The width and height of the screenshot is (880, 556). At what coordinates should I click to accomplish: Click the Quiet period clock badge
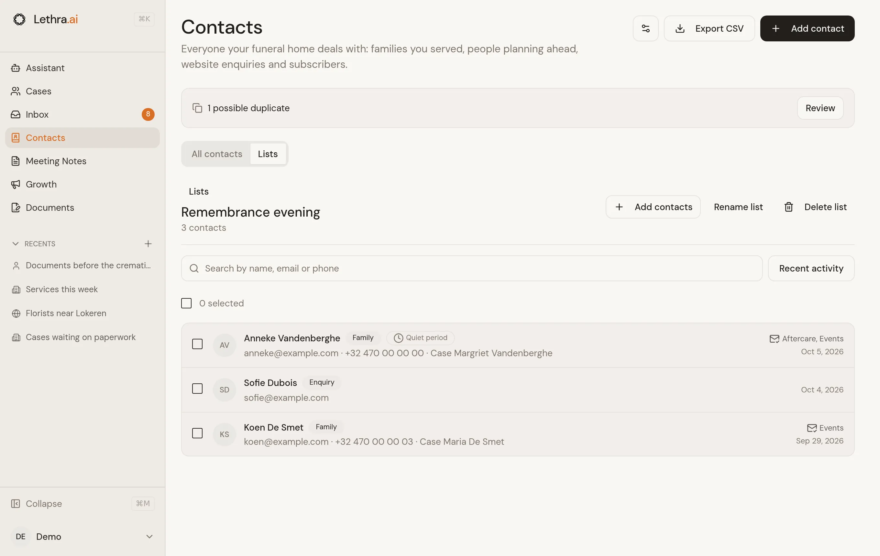420,338
